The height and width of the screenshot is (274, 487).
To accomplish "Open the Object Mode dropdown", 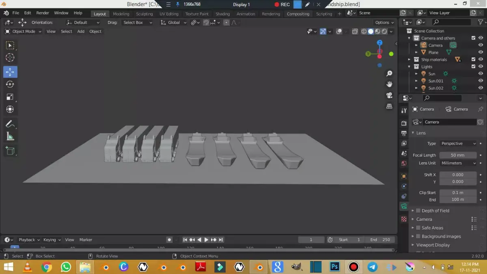I will 23,31.
